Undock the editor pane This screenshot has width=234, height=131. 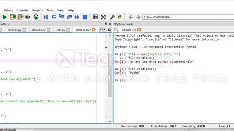coord(106,24)
